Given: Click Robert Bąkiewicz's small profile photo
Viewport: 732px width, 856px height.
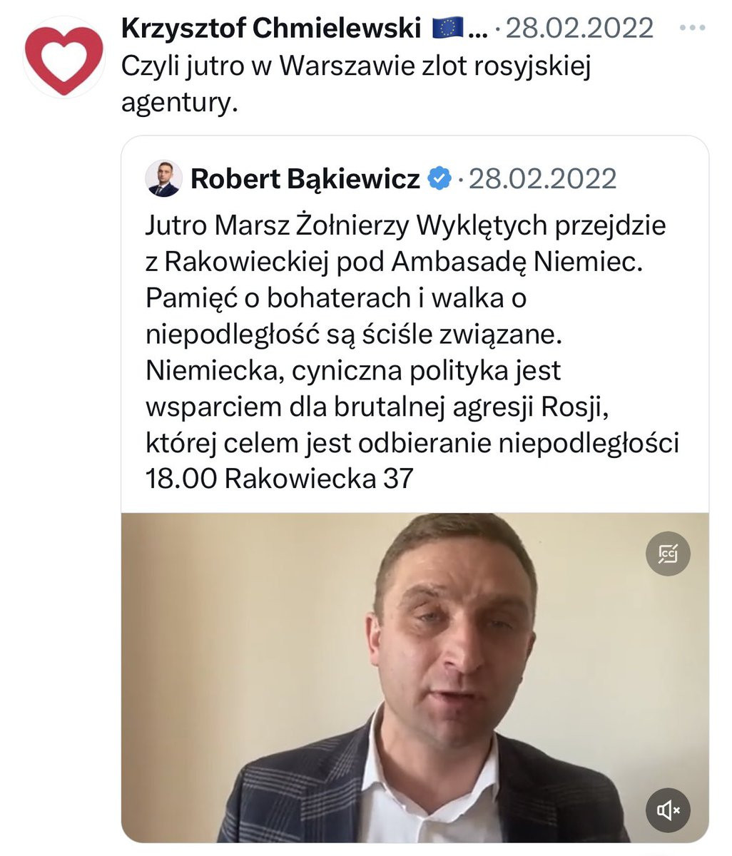Looking at the screenshot, I should 163,178.
